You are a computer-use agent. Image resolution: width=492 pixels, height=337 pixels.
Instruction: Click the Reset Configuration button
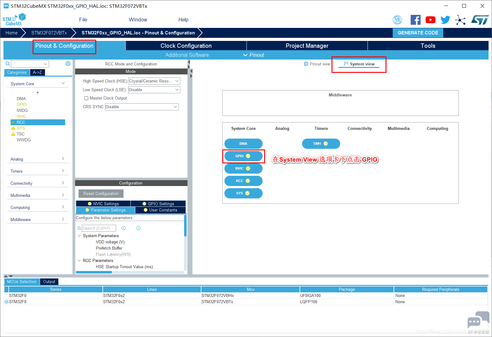click(x=101, y=193)
